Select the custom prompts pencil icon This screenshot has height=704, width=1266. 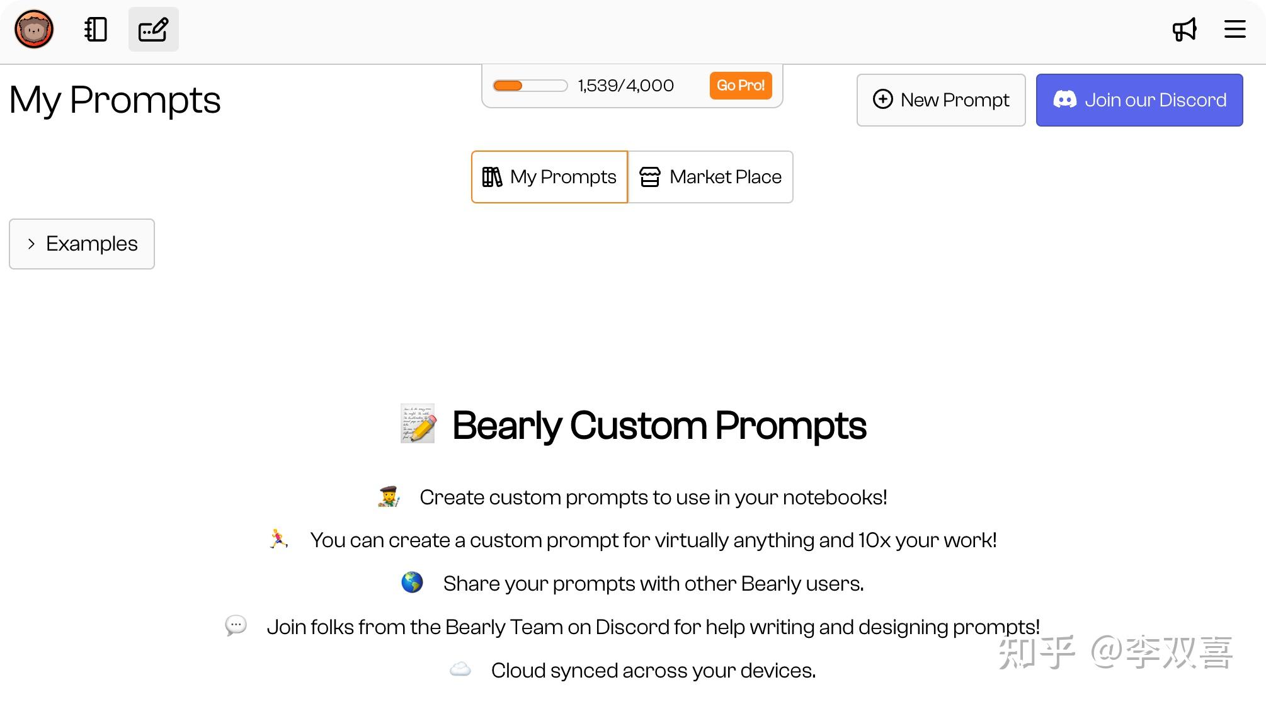click(153, 30)
